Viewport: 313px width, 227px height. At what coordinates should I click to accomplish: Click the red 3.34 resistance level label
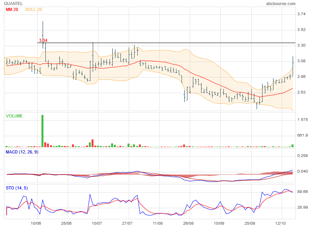(x=43, y=40)
